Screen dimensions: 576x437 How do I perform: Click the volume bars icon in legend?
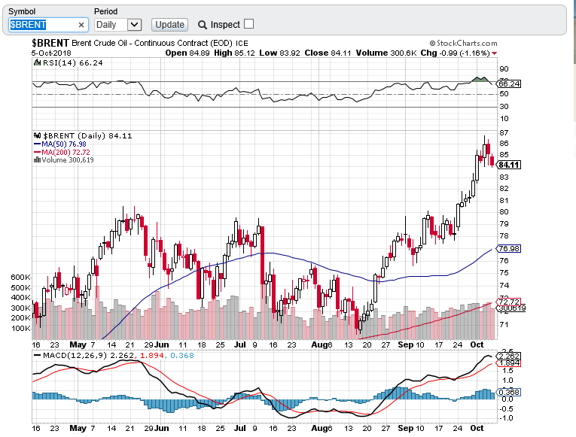[x=37, y=159]
